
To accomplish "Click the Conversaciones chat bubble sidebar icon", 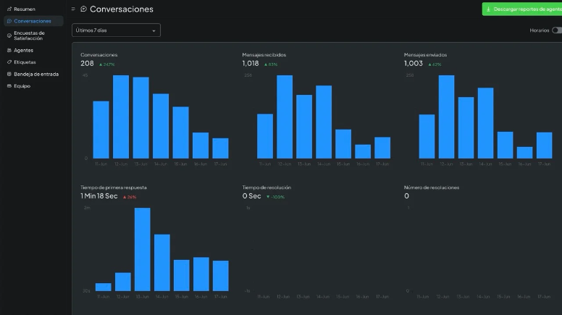I will tap(9, 21).
